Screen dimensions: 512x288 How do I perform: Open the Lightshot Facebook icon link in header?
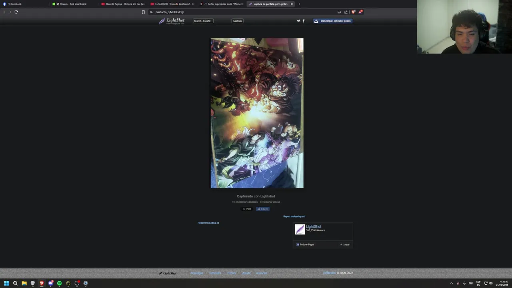coord(303,21)
